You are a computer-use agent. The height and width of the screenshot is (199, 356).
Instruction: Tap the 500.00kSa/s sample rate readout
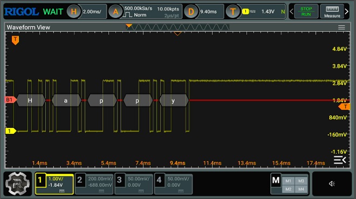tap(138, 9)
